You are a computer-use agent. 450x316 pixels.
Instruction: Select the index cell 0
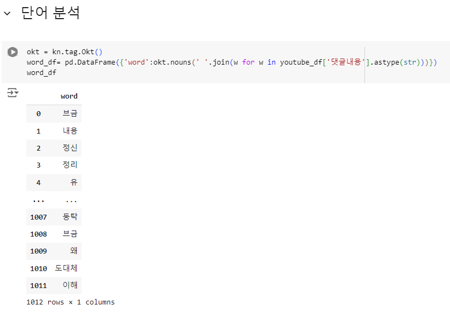[x=38, y=114]
